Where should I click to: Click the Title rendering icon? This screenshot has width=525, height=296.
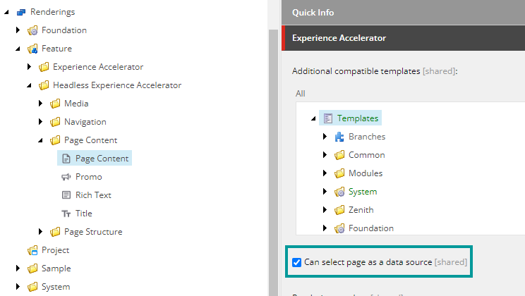[x=66, y=214]
